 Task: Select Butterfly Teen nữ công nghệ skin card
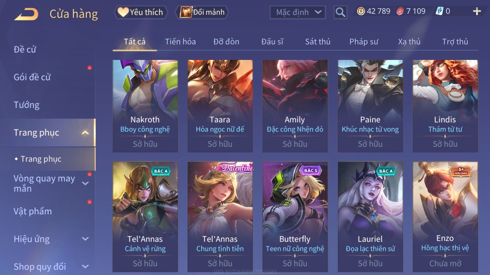tap(295, 216)
